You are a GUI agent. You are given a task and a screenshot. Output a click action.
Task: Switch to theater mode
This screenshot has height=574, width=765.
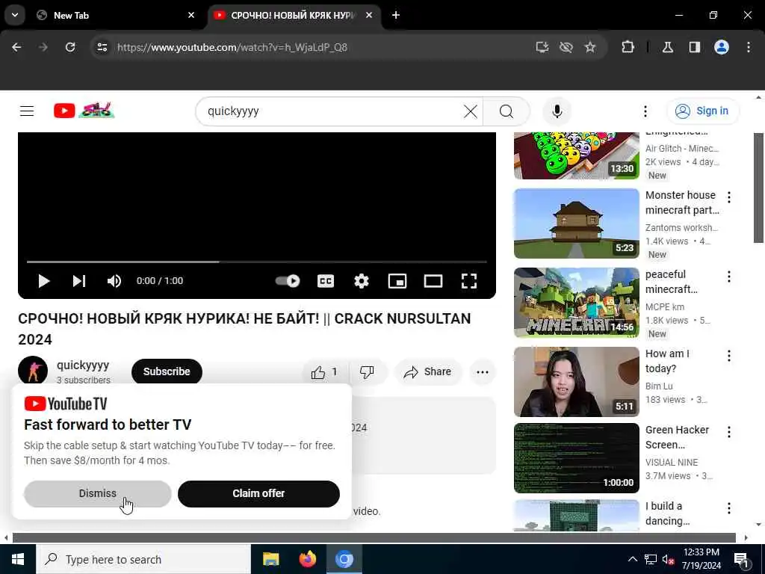[x=433, y=281]
